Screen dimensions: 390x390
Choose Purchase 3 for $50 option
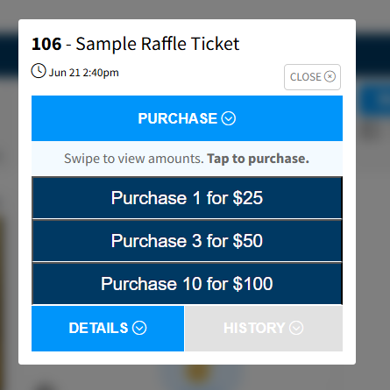187,241
